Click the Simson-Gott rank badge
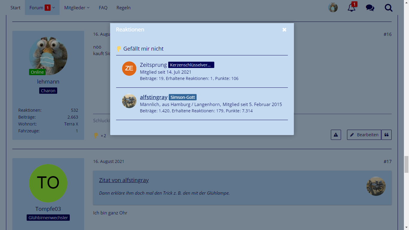The height and width of the screenshot is (230, 409). point(183,97)
